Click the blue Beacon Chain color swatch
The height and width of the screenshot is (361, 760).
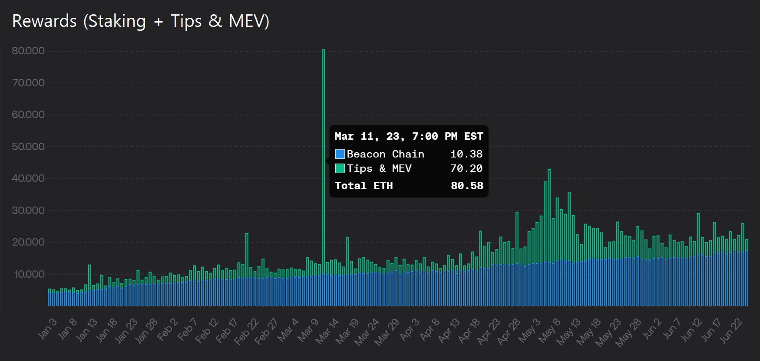pyautogui.click(x=340, y=154)
